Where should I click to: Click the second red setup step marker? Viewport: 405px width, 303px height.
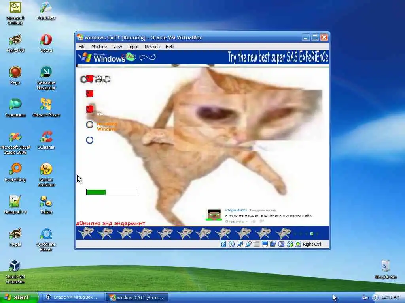click(90, 94)
